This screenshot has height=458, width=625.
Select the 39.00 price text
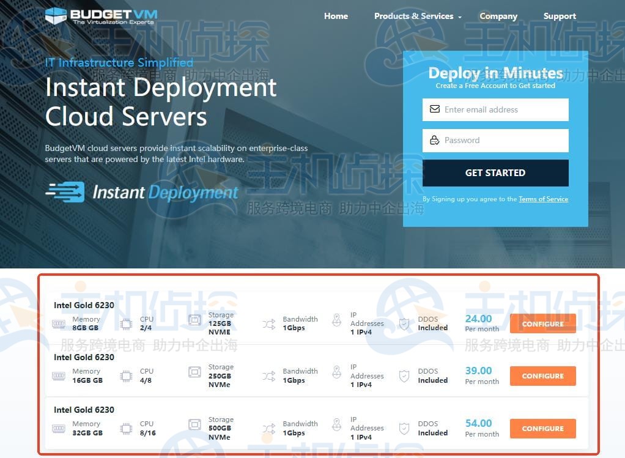[478, 371]
